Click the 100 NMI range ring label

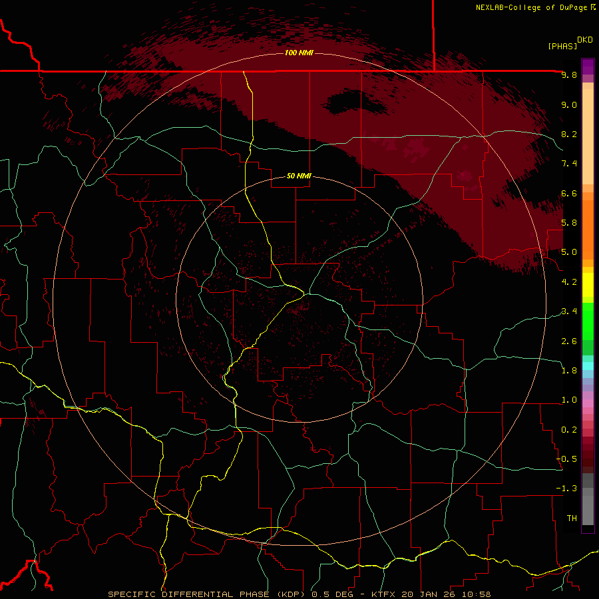299,53
